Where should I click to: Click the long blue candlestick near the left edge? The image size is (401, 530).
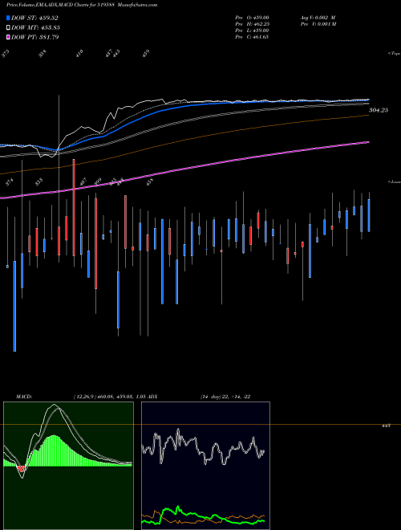tap(14, 306)
